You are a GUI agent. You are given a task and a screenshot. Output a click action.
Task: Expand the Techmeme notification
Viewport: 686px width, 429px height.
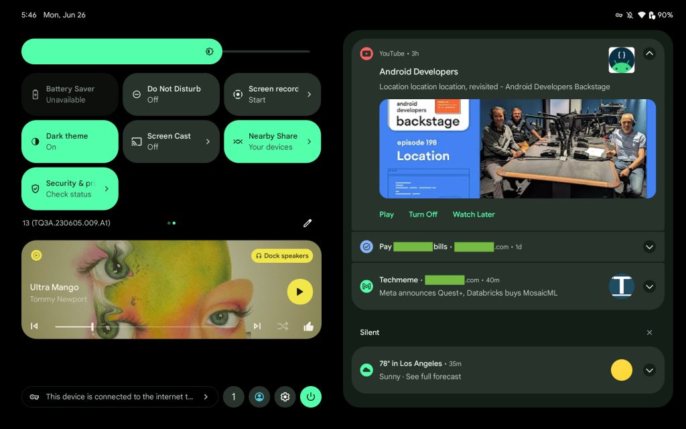tap(648, 286)
